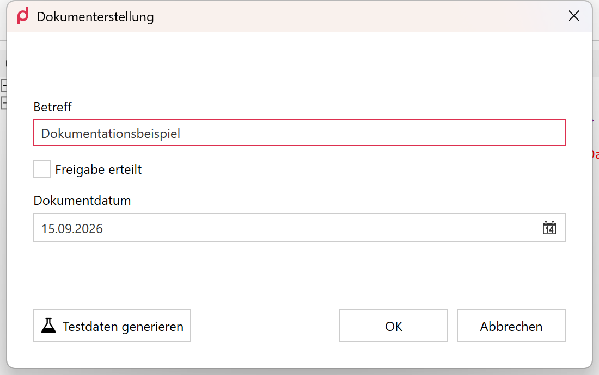Click the Dokumentdatum label
This screenshot has height=375, width=599.
click(x=82, y=201)
